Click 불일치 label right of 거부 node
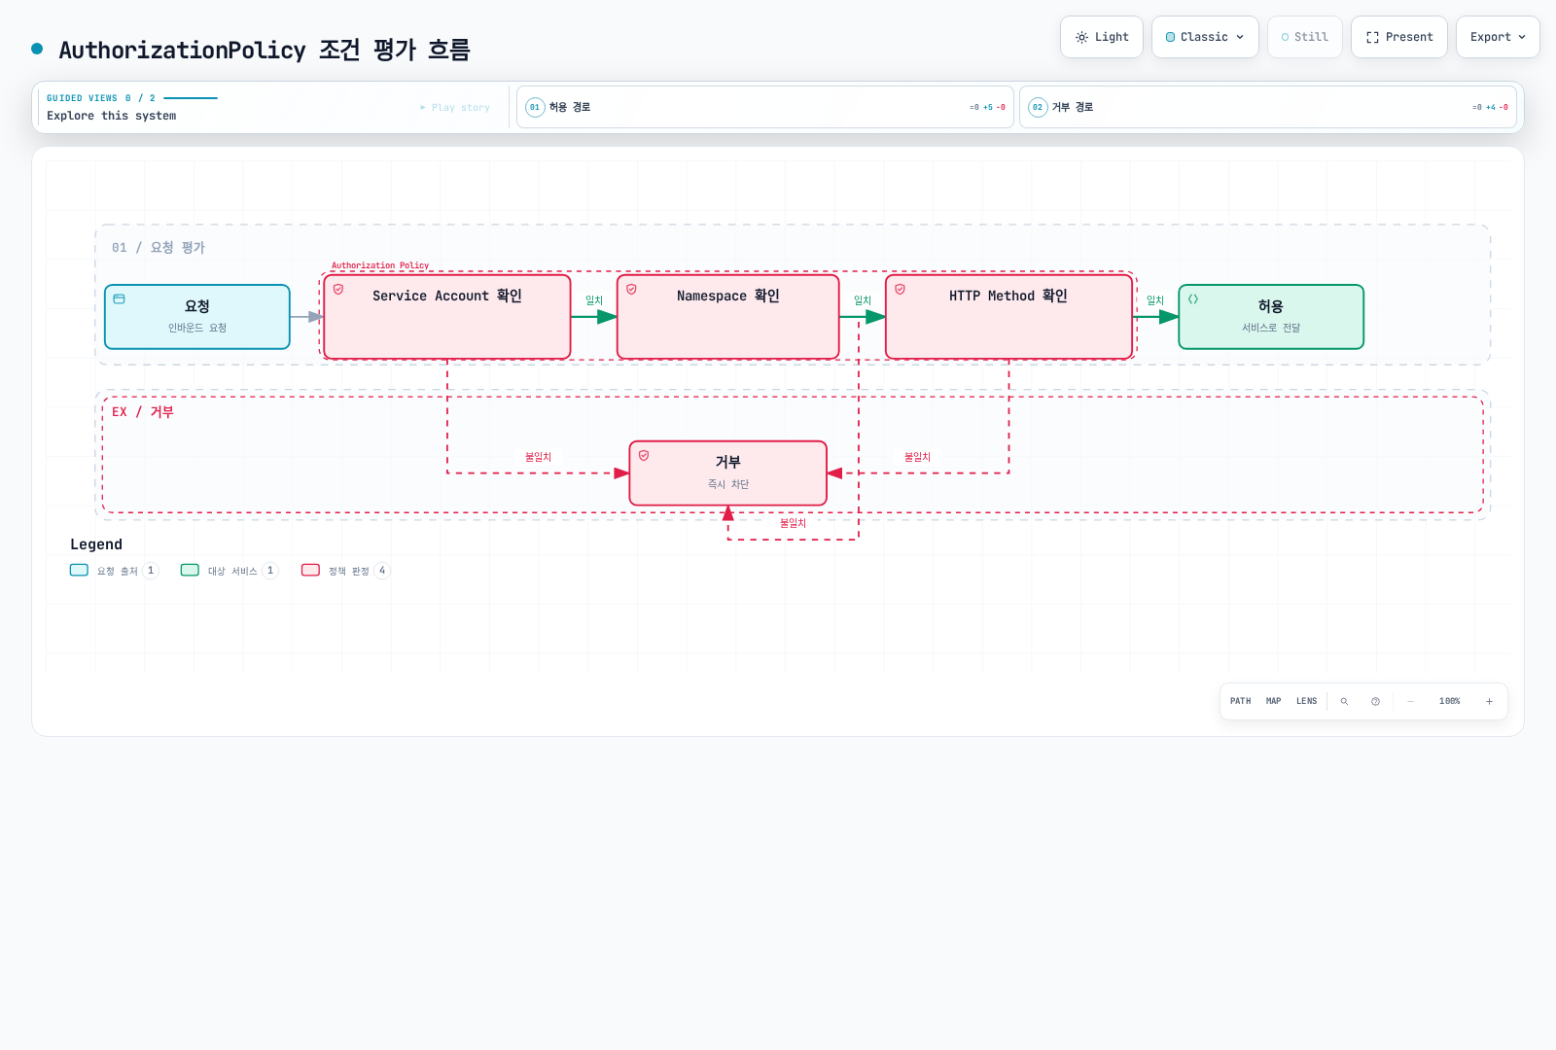This screenshot has height=1050, width=1556. [917, 457]
